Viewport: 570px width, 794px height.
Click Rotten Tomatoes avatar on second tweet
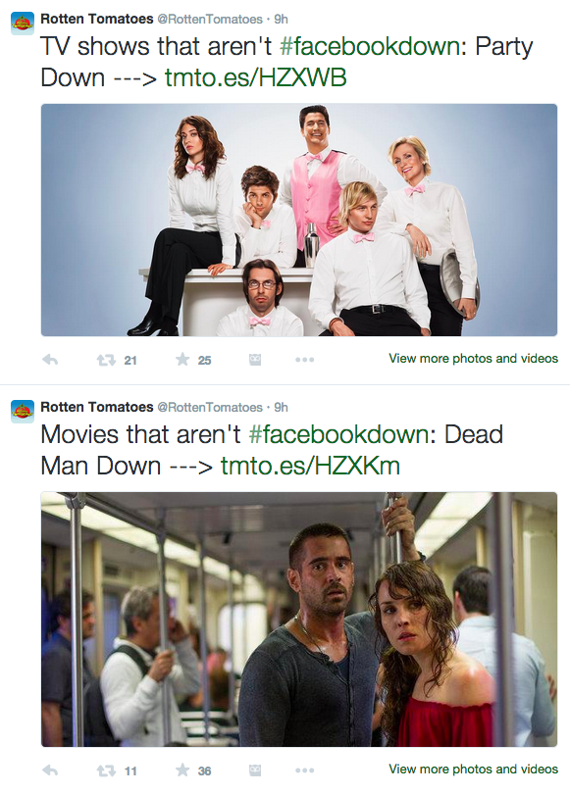click(x=23, y=411)
